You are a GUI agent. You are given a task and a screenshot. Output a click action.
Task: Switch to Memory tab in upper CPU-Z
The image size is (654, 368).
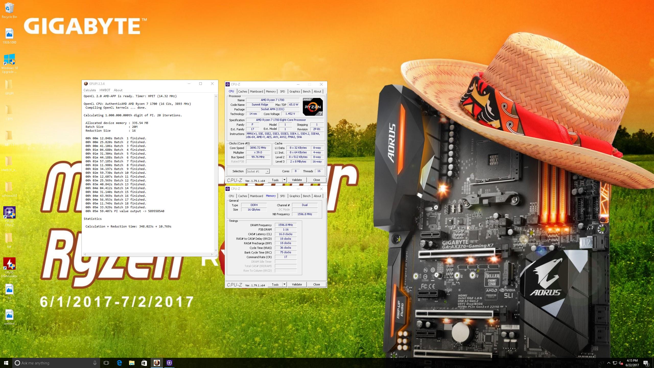271,91
